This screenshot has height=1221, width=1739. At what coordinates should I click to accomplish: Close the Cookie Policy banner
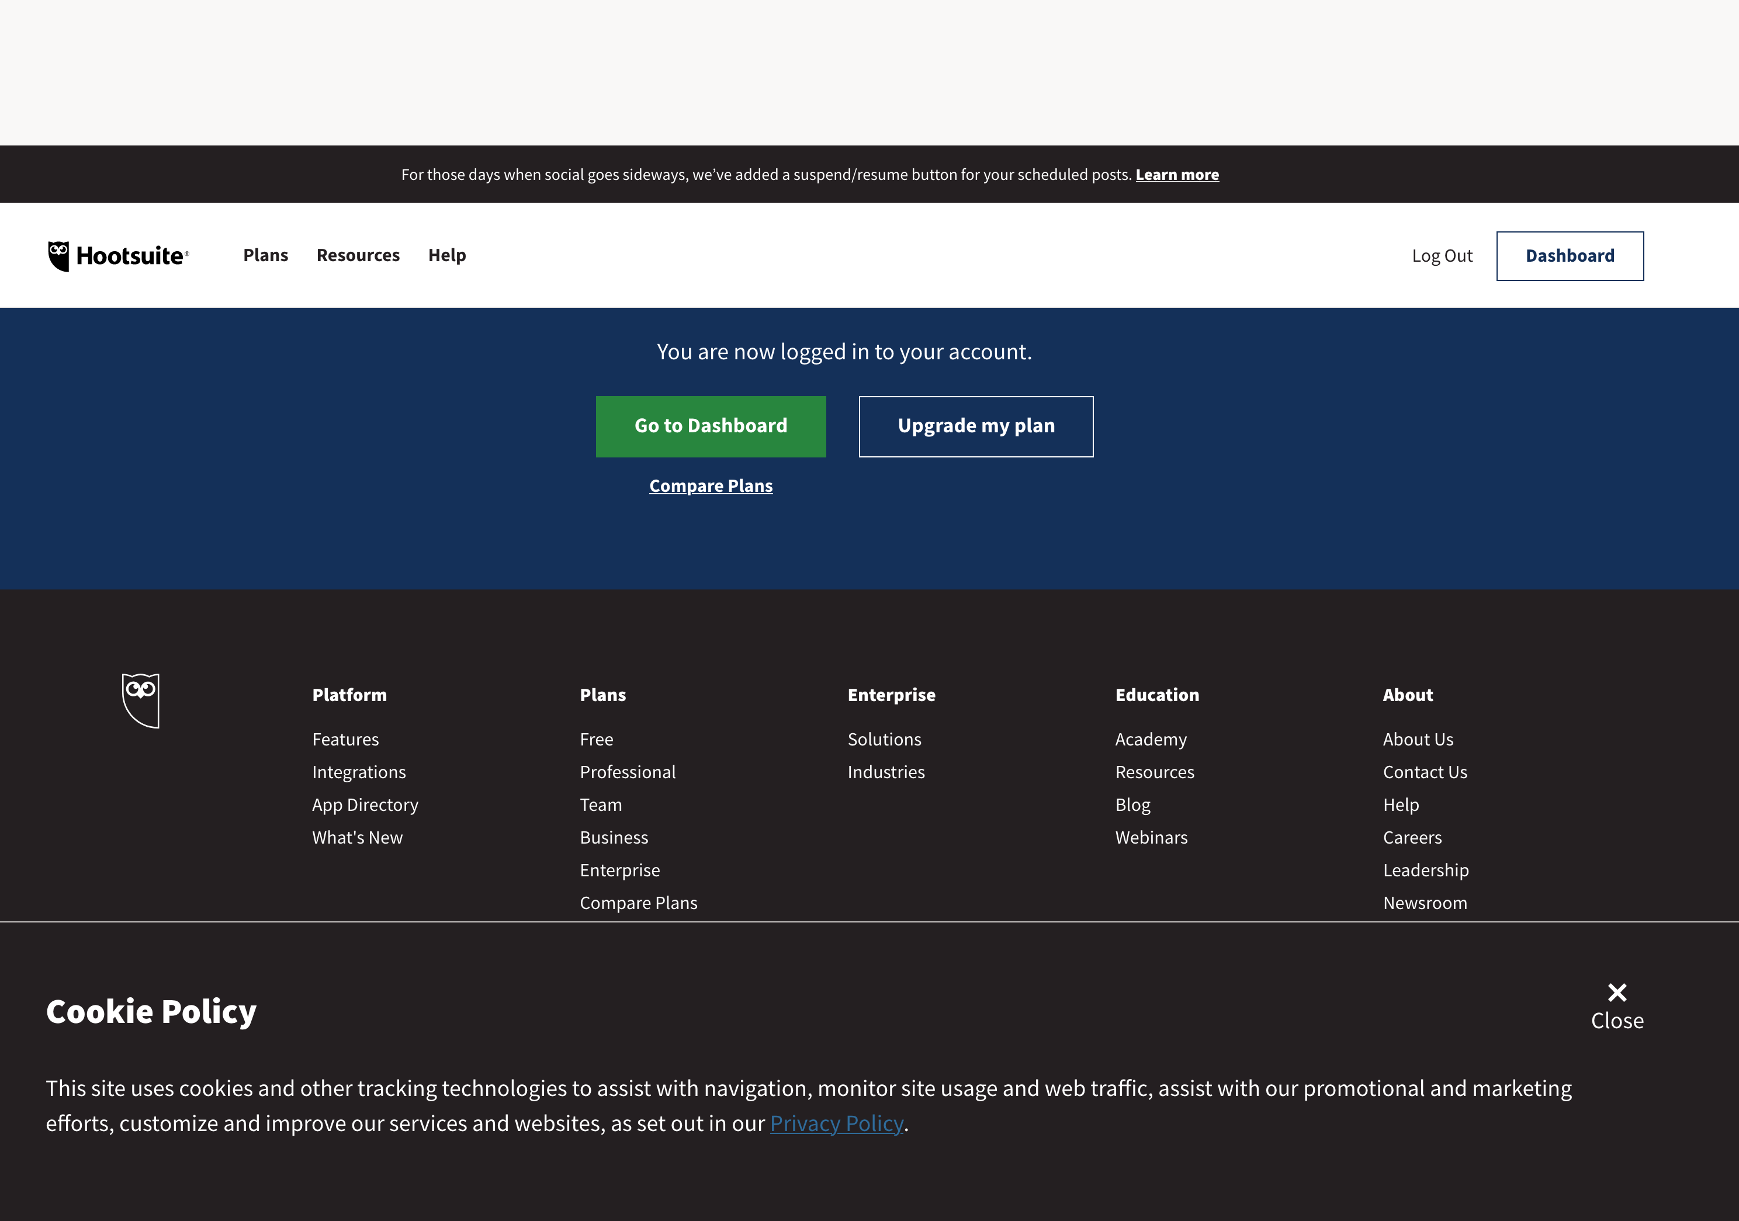pos(1616,1007)
